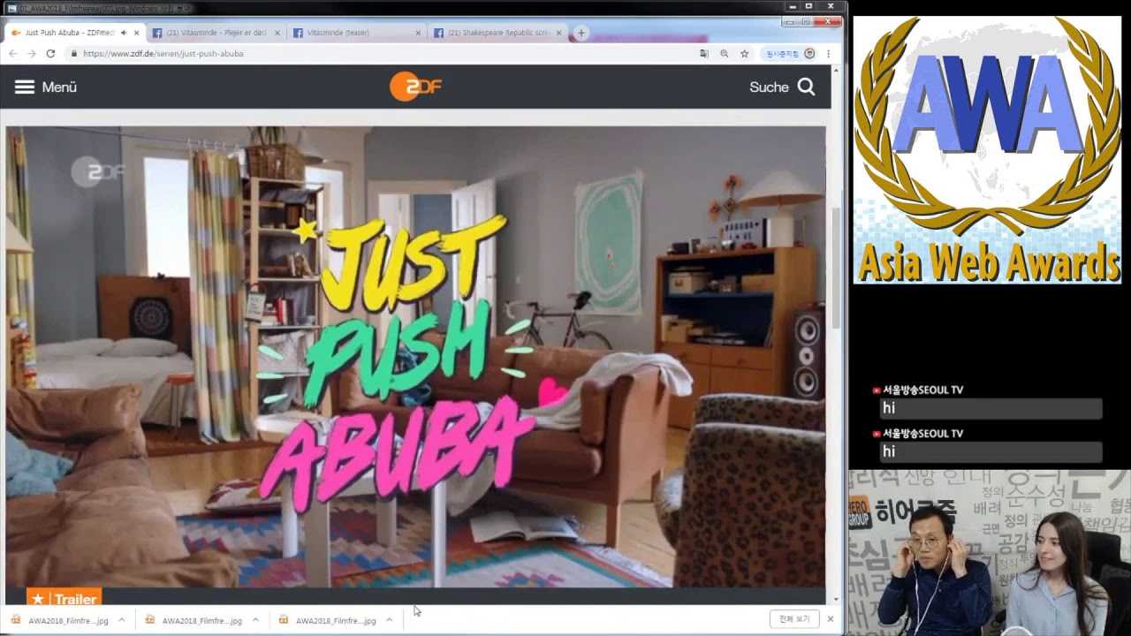Close the Vitasminde (teaser) tab
The width and height of the screenshot is (1131, 636).
[418, 33]
